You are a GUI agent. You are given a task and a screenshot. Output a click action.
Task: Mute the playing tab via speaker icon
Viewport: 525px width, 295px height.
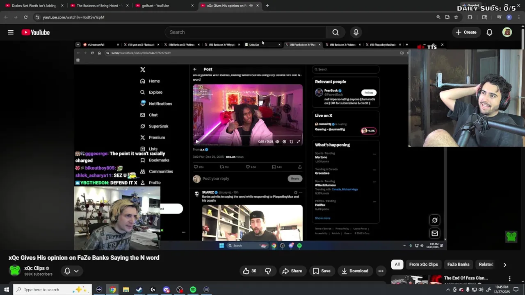251,6
